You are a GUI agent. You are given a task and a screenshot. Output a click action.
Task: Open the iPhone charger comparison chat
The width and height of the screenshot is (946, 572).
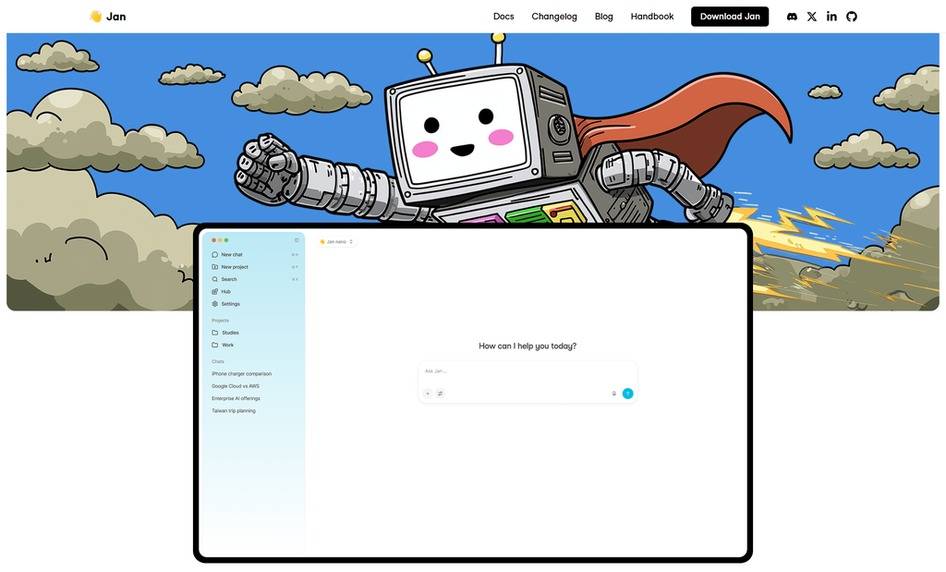(x=241, y=374)
